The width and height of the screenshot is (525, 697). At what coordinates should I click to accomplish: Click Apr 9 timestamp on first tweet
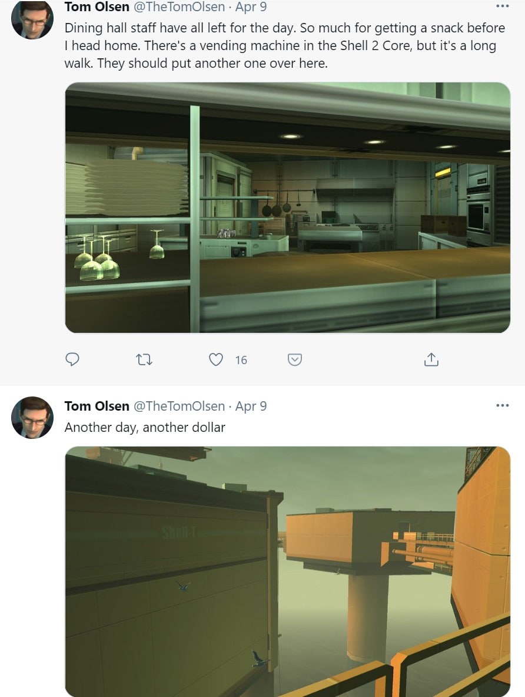click(x=251, y=6)
